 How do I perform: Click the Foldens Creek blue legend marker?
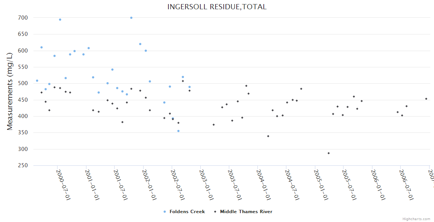pyautogui.click(x=164, y=212)
